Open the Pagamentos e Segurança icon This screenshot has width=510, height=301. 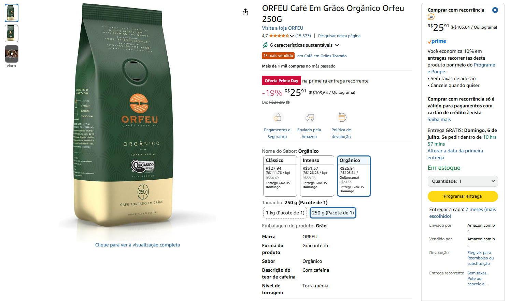[277, 117]
